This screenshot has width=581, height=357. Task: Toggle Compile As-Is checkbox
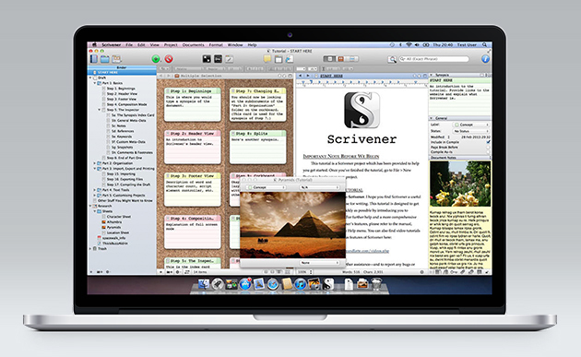[x=489, y=152]
